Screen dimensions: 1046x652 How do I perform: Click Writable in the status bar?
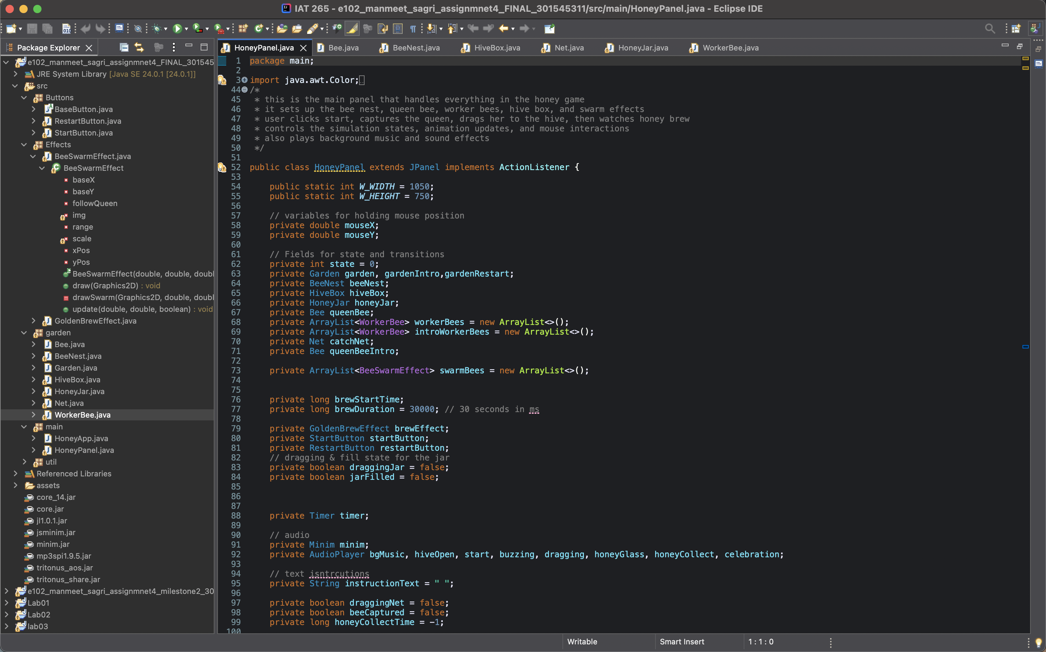[x=582, y=642]
